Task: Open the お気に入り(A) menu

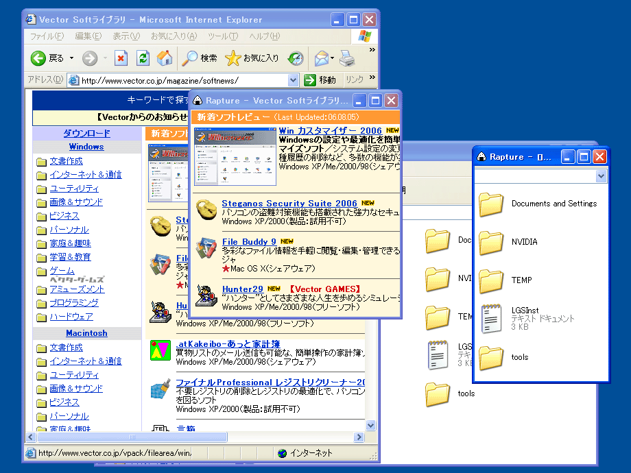Action: (174, 36)
